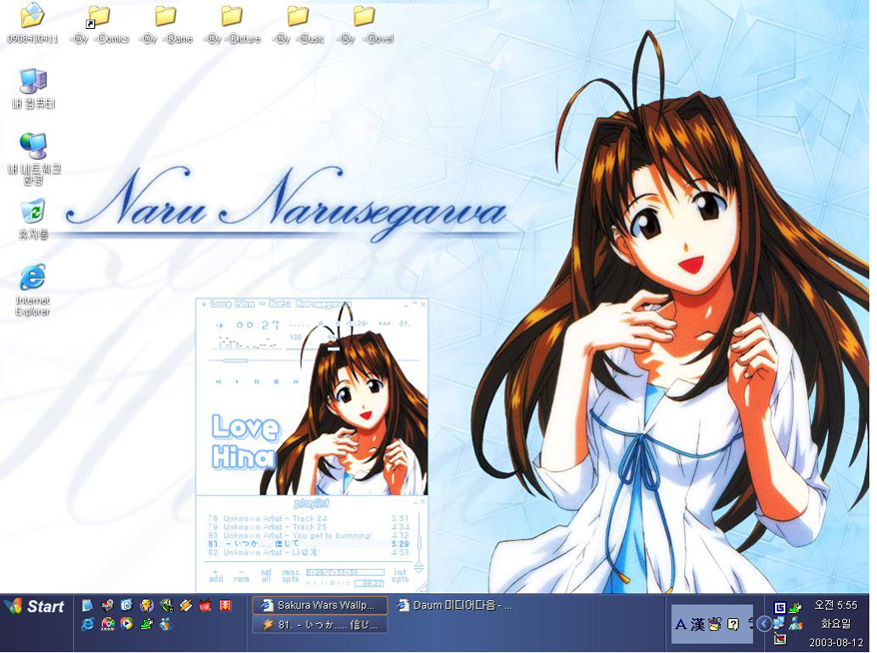Switch to Sakura Wars Wallpaper taskbar window
This screenshot has height=653, width=877.
pos(320,605)
